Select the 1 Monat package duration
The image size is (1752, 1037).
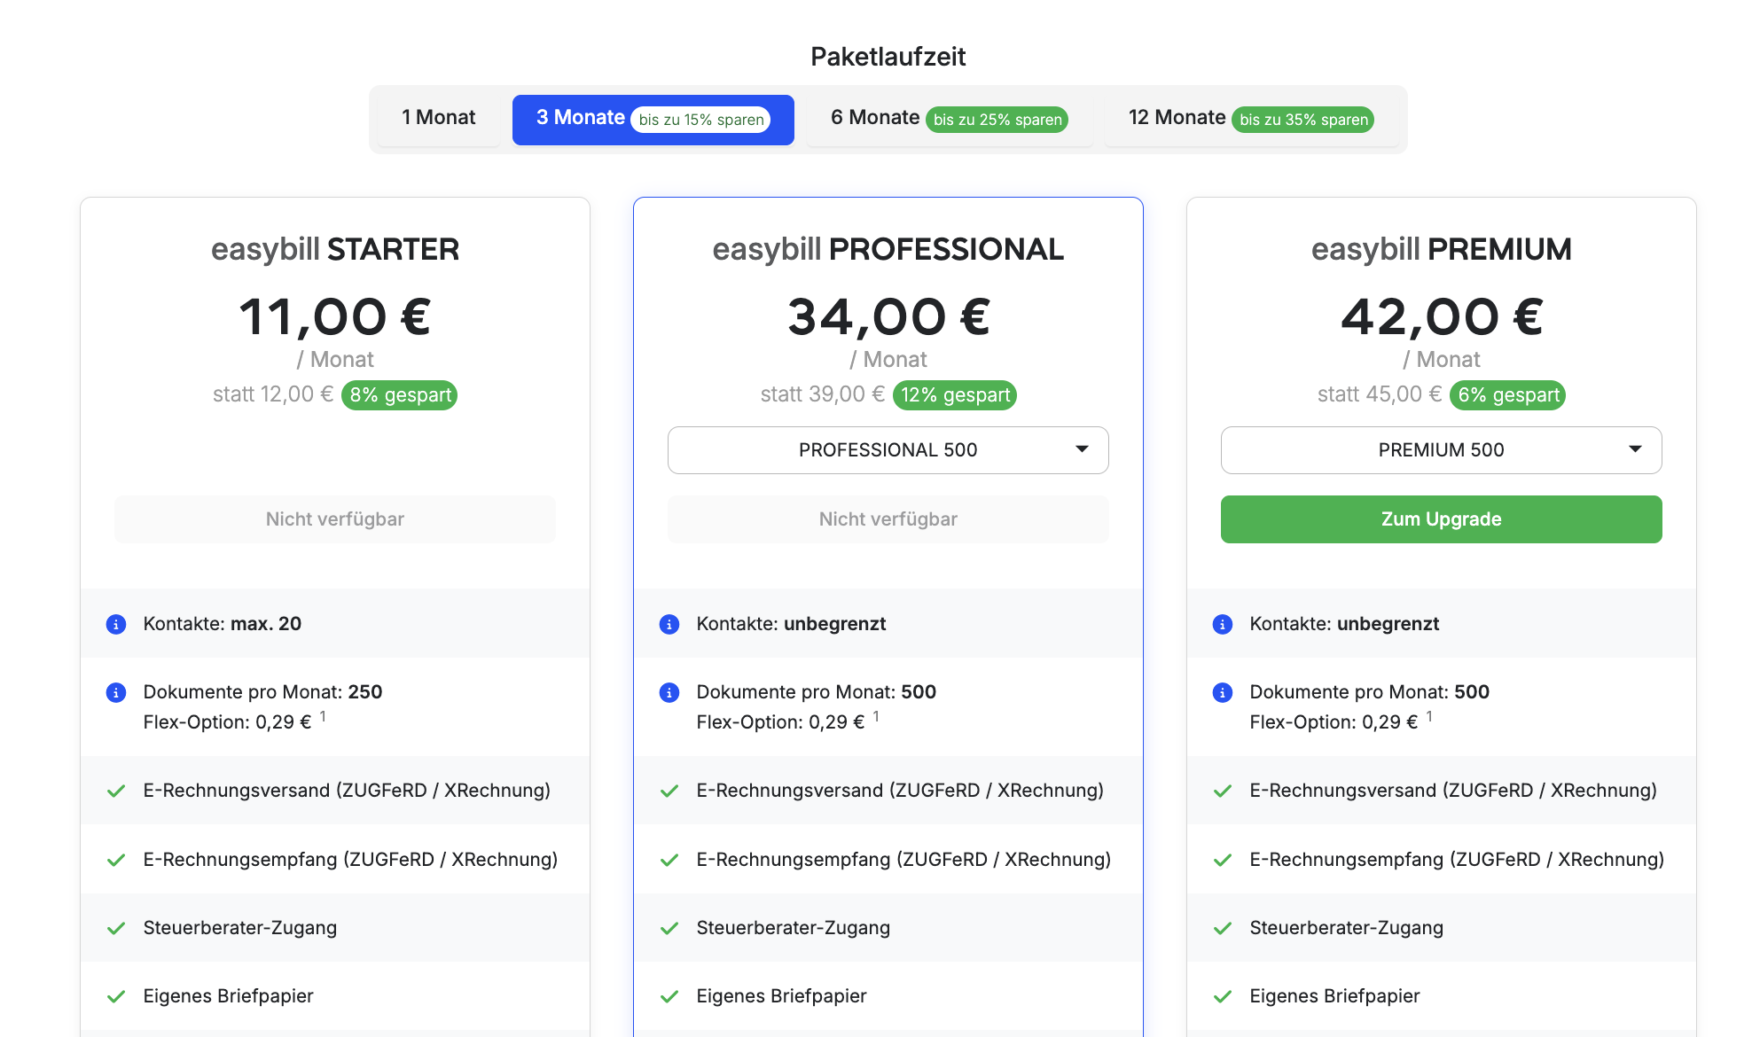pos(439,119)
